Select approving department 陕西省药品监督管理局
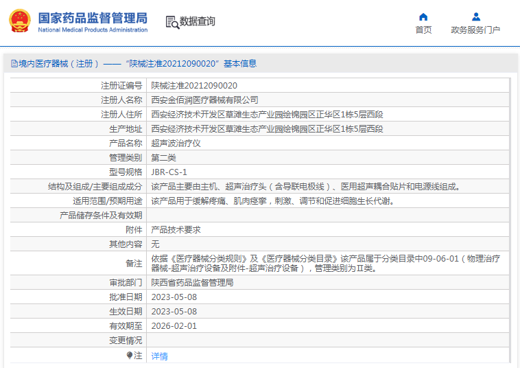 pos(192,283)
